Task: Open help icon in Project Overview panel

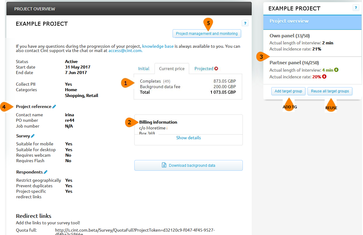Action: [x=245, y=23]
